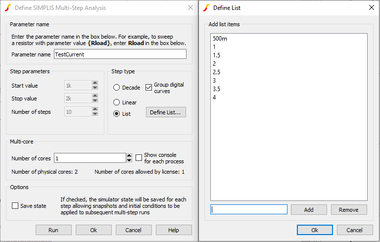
Task: Cancel the Define List dialog
Action: click(x=355, y=230)
